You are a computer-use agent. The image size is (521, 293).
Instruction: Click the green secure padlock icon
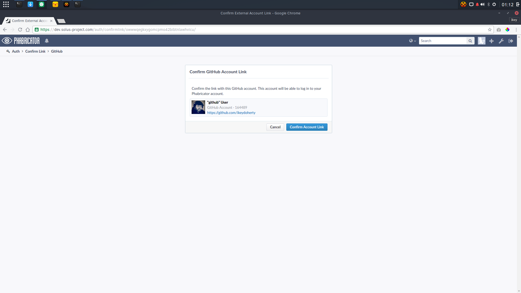tap(37, 30)
